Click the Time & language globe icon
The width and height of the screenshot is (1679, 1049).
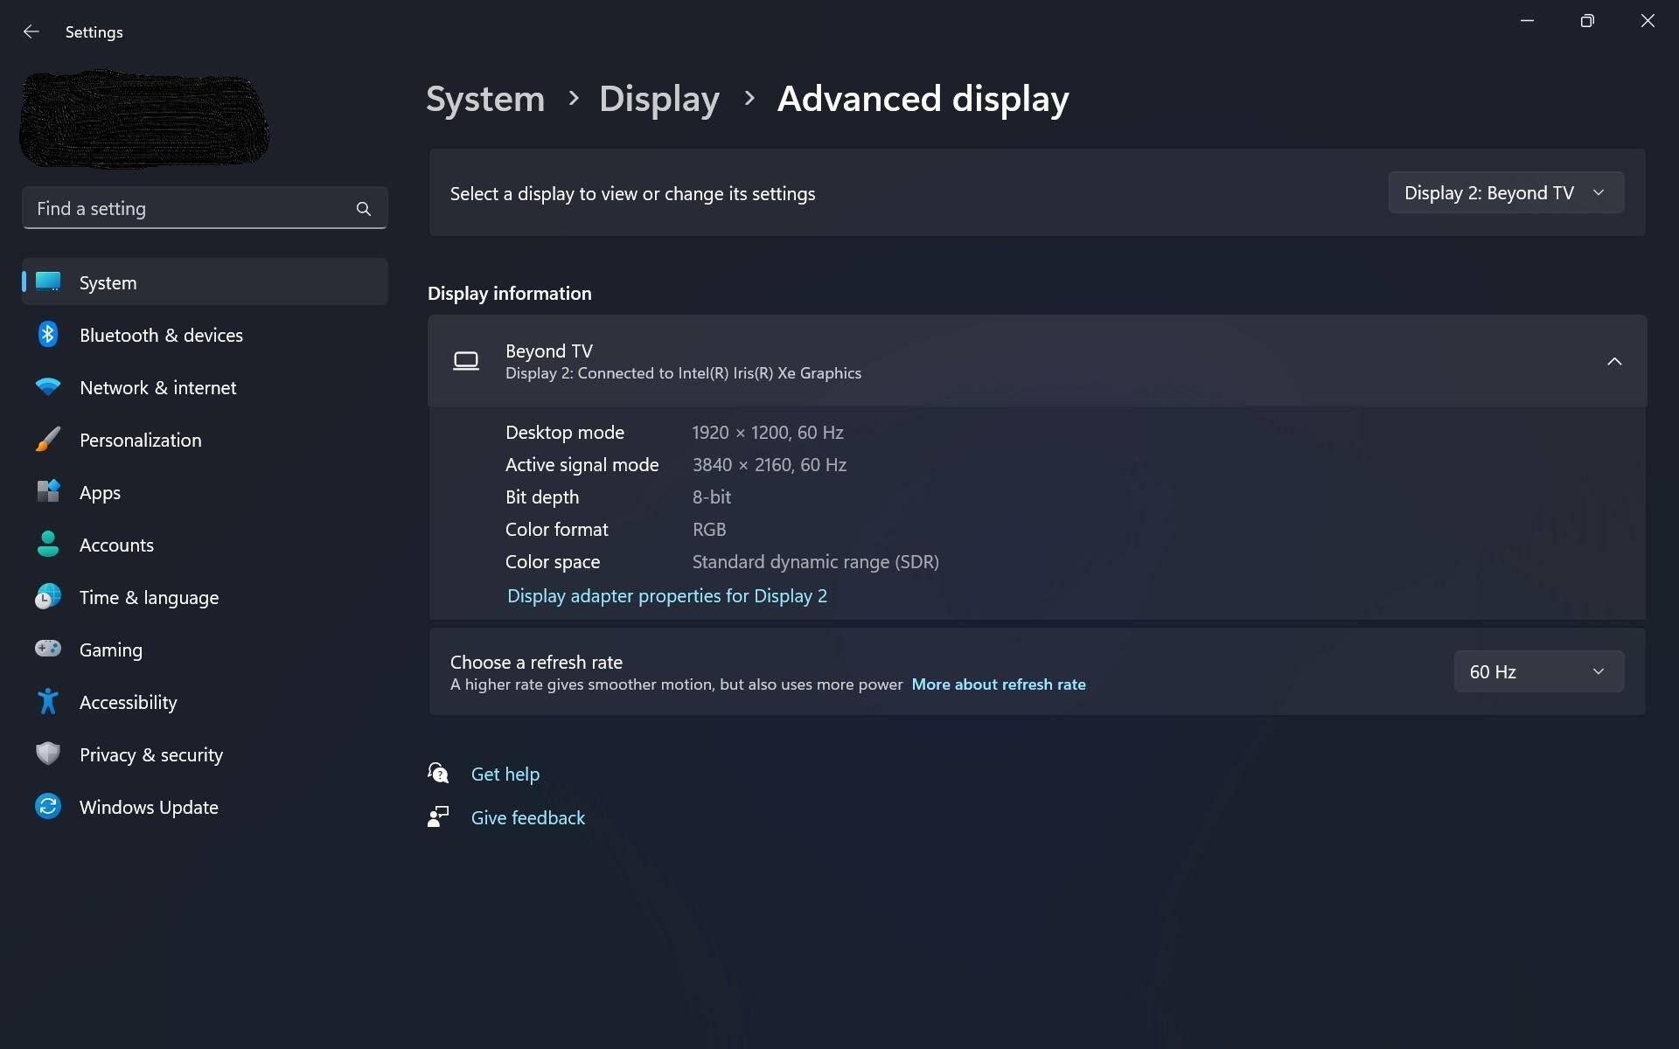pyautogui.click(x=48, y=597)
